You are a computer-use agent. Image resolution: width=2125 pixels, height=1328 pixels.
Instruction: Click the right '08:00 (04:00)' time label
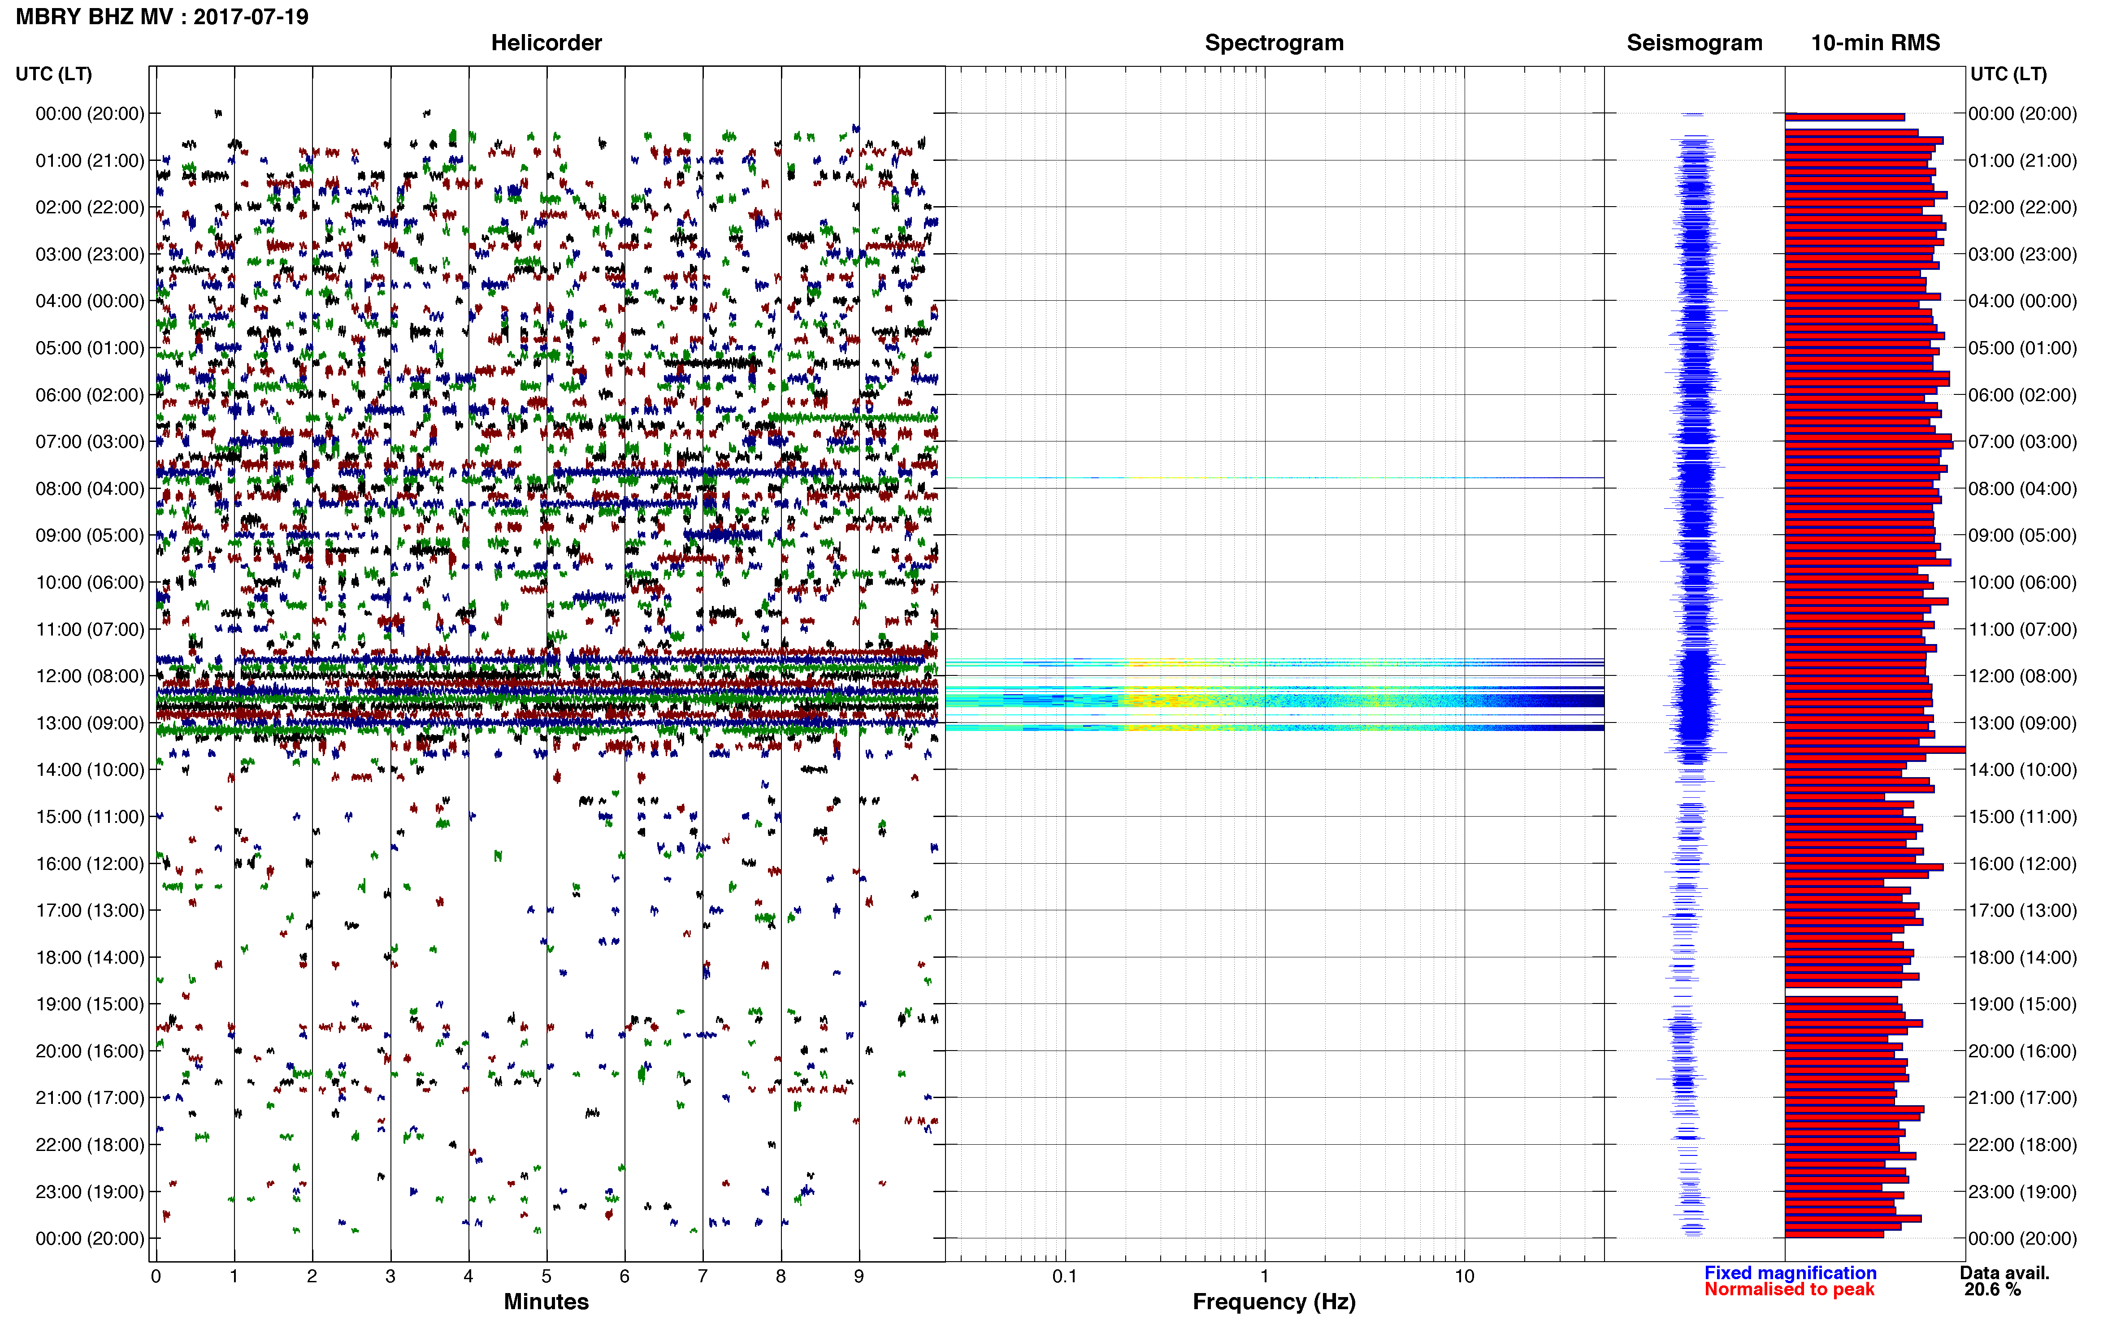[x=2022, y=489]
